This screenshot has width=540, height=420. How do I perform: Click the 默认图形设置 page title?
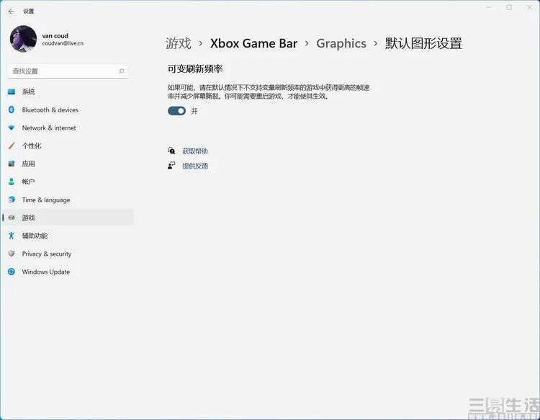point(423,44)
